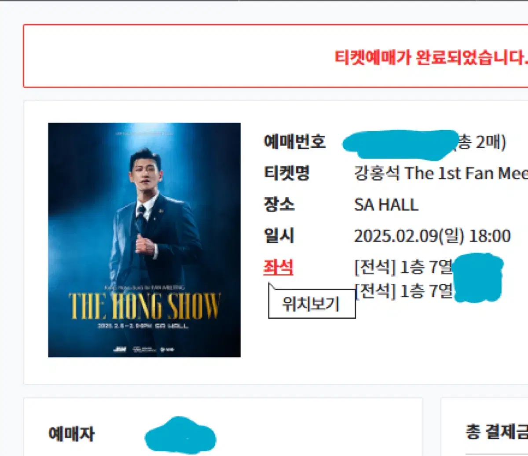Open THE HONG SHOW poster thumbnail

pyautogui.click(x=144, y=240)
